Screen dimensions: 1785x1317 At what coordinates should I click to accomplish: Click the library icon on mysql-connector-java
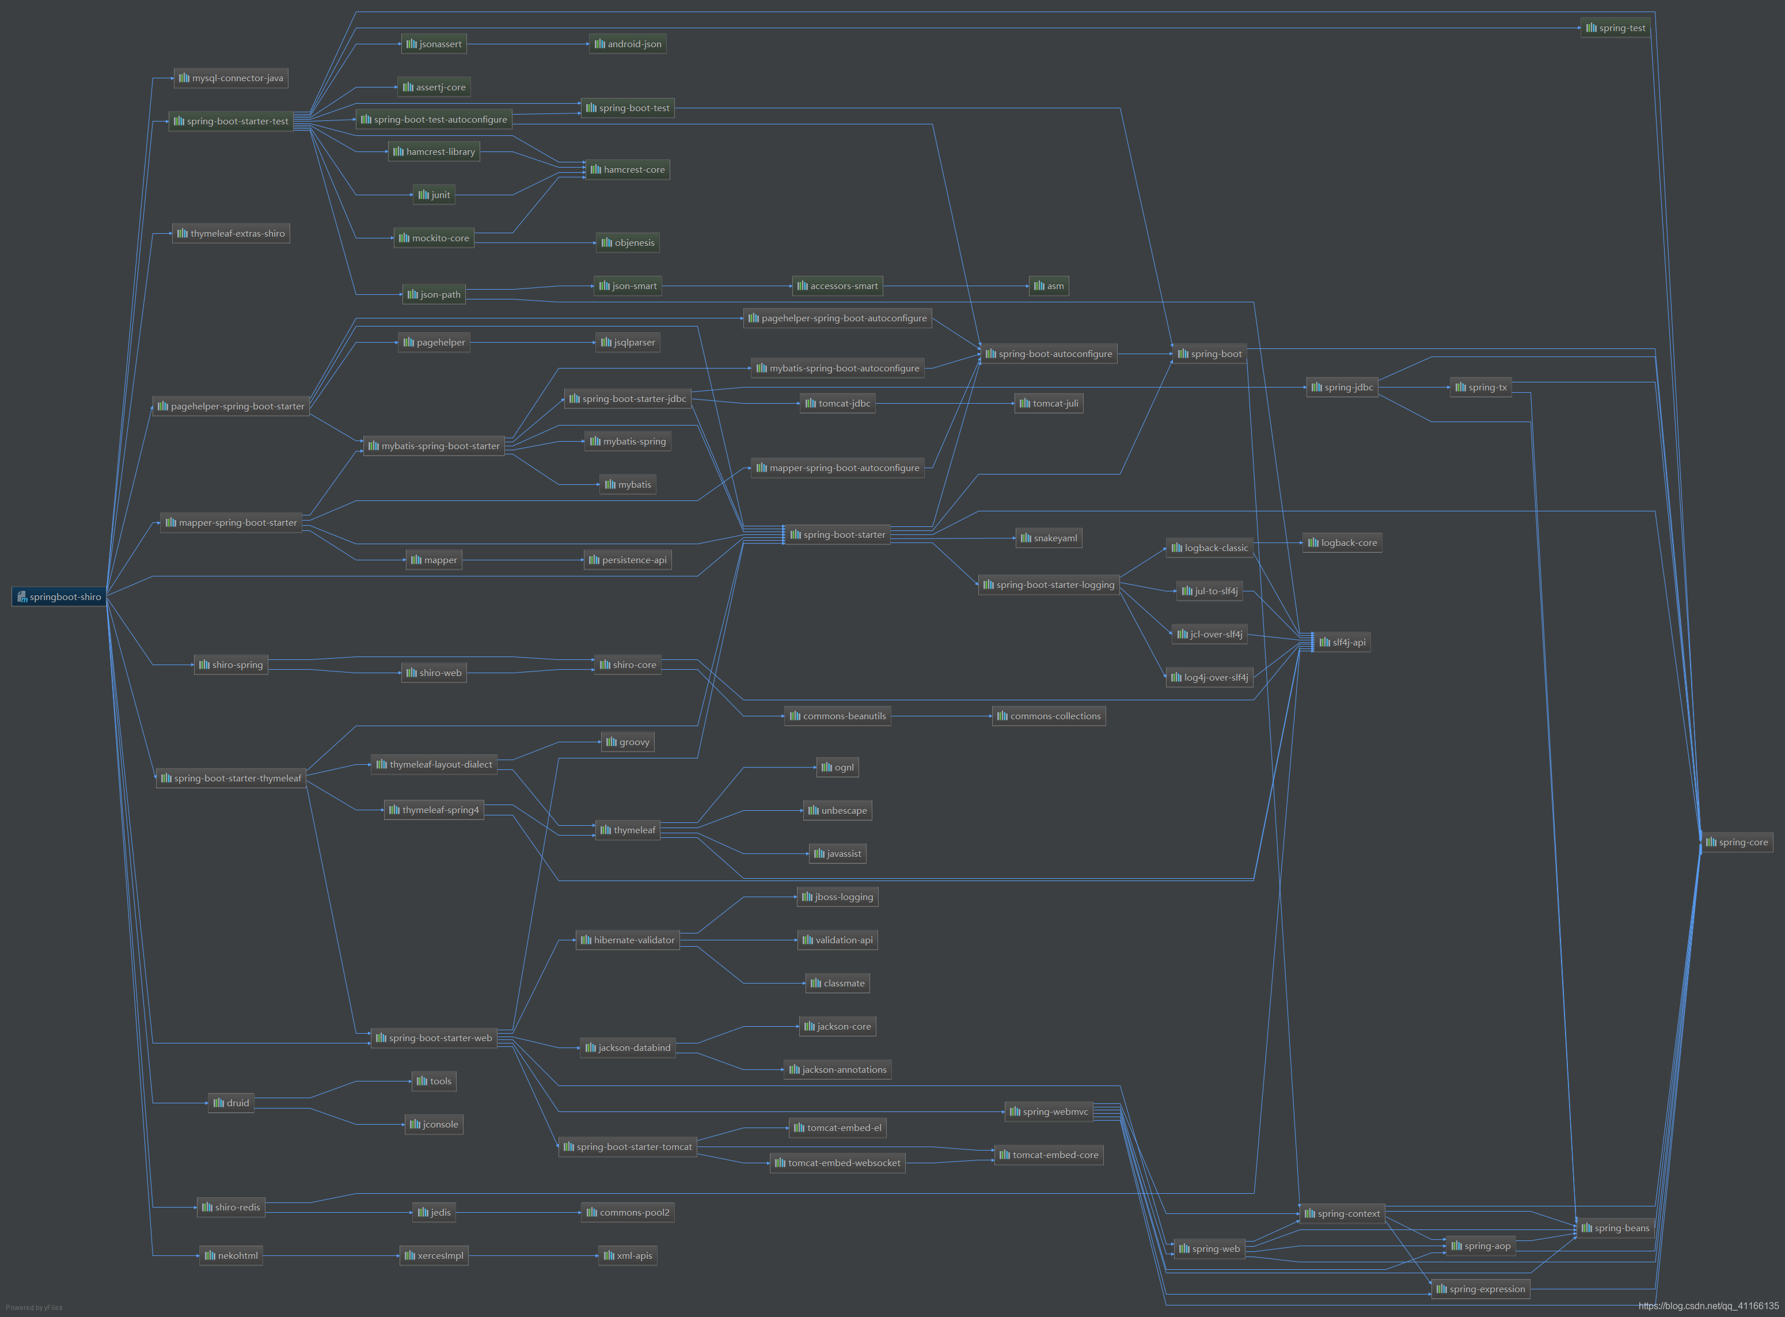(184, 78)
